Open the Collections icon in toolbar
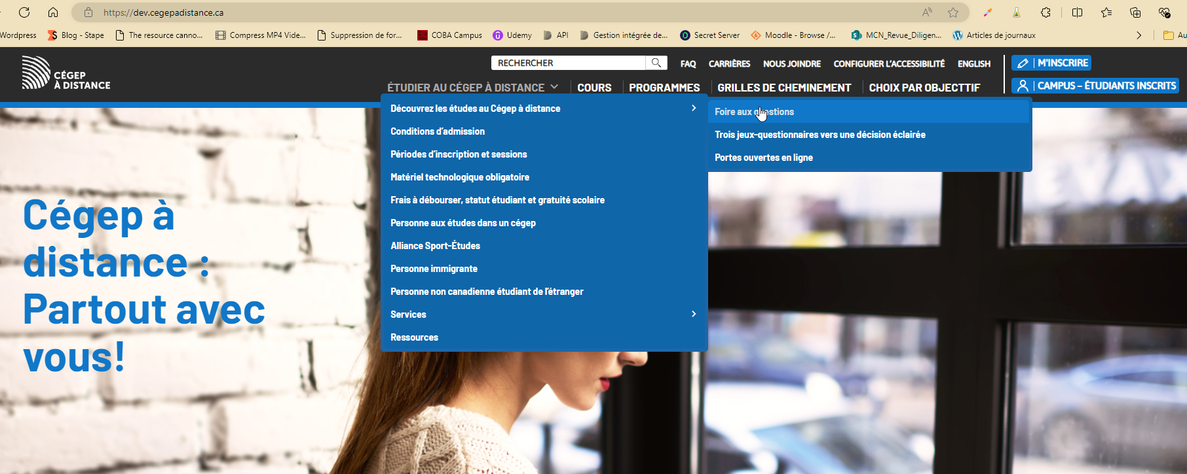Viewport: 1187px width, 474px height. pos(1135,12)
